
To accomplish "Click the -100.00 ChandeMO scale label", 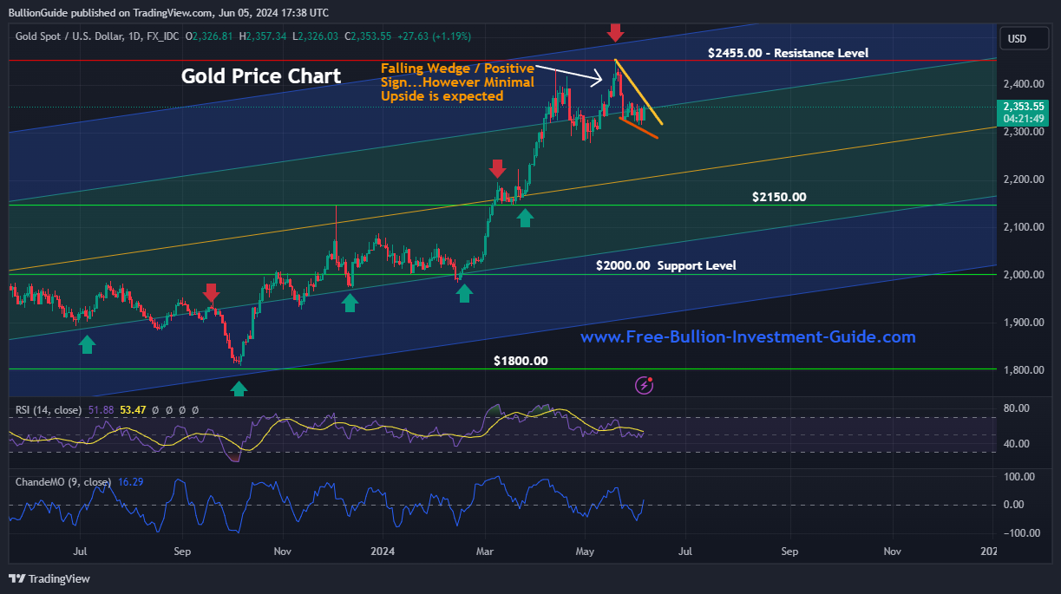I will (1021, 533).
